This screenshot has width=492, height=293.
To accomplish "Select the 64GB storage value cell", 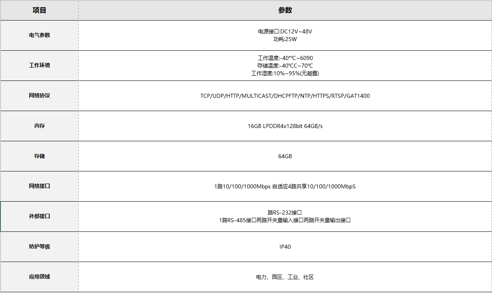I will pyautogui.click(x=285, y=156).
